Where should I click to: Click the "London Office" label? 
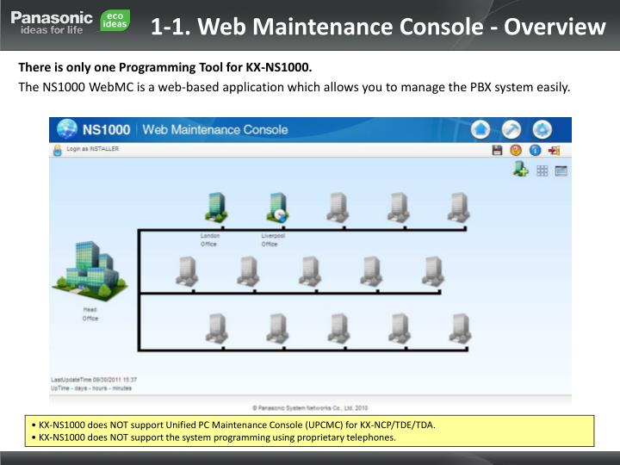coord(209,240)
